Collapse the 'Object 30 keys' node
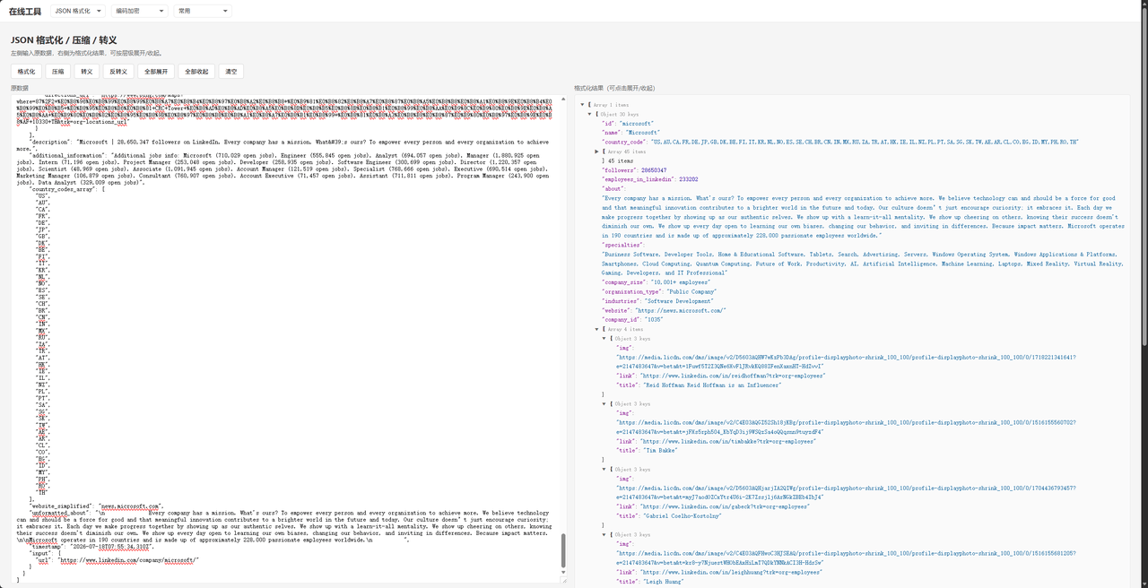This screenshot has width=1148, height=588. pyautogui.click(x=590, y=114)
